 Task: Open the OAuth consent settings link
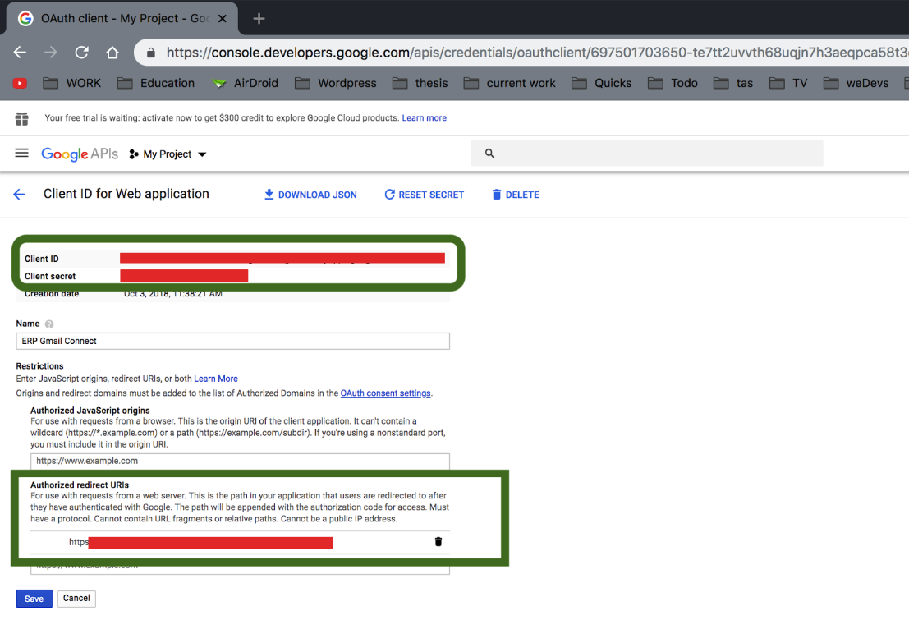[385, 393]
